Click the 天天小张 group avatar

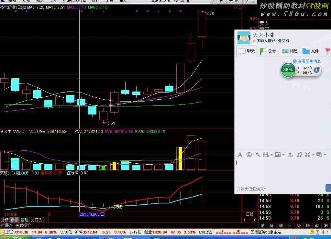(244, 38)
